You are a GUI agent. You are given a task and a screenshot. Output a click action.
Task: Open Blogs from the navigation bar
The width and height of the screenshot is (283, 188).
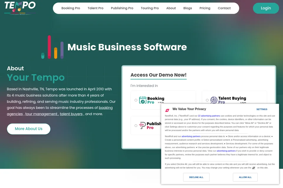187,8
